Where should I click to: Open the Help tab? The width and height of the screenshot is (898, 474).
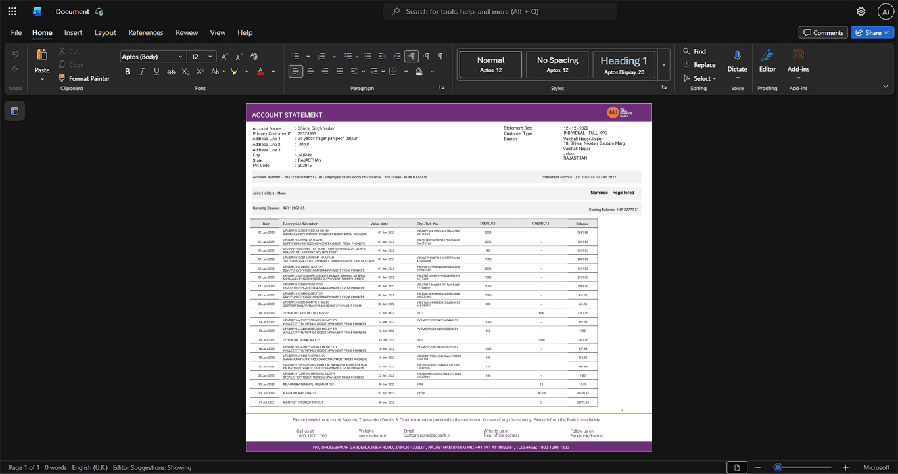(x=245, y=32)
